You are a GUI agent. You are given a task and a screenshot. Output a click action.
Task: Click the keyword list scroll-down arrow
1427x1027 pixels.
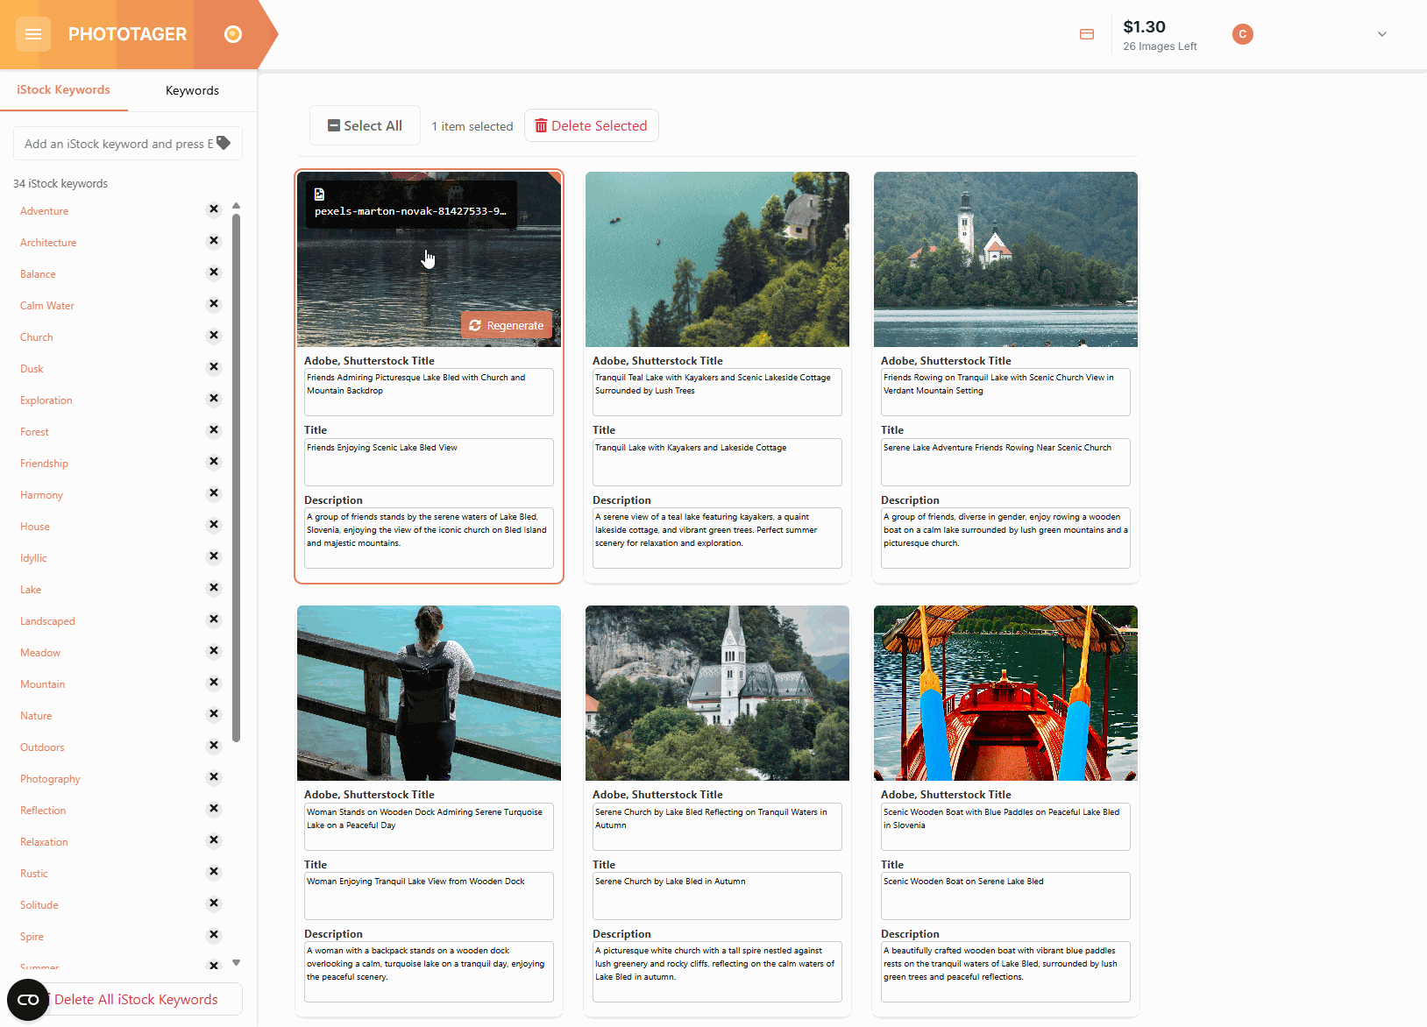tap(236, 962)
